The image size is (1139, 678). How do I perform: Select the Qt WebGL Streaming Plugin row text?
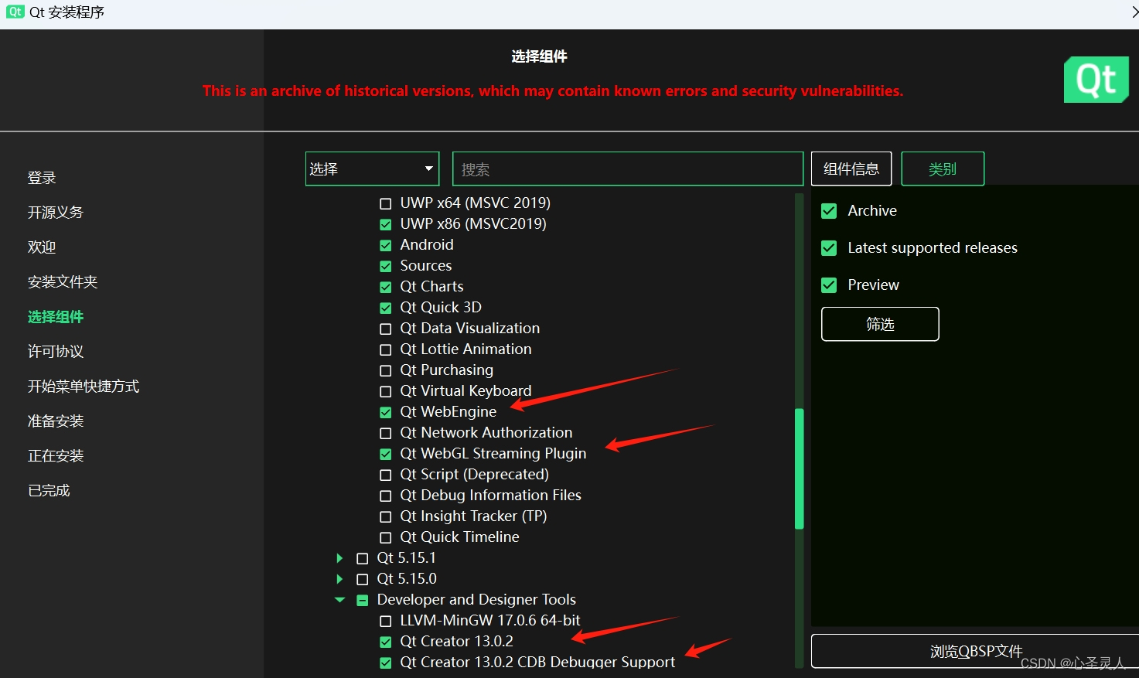[x=493, y=454]
